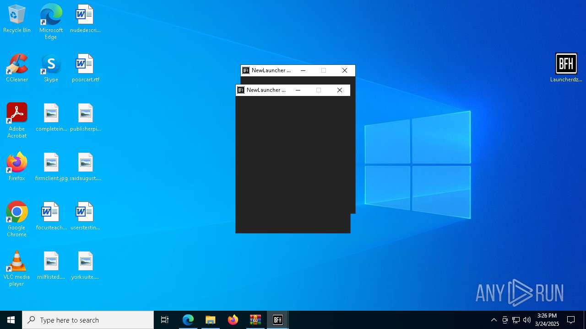Select the Google Chrome desktop shortcut

(x=17, y=219)
